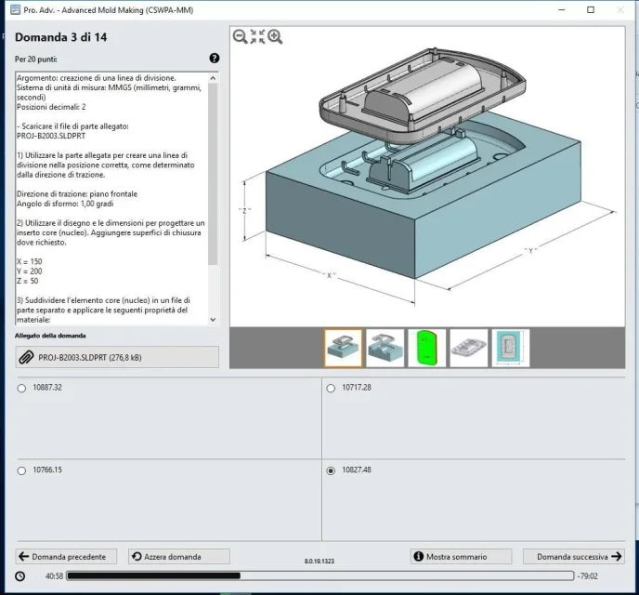Click the zoom out magnifier icon

(x=240, y=36)
